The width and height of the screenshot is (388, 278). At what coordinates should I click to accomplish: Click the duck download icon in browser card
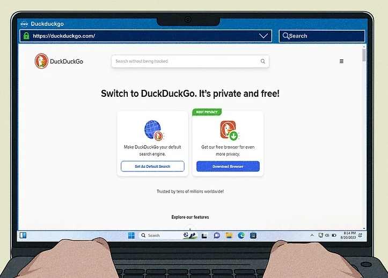pos(229,131)
